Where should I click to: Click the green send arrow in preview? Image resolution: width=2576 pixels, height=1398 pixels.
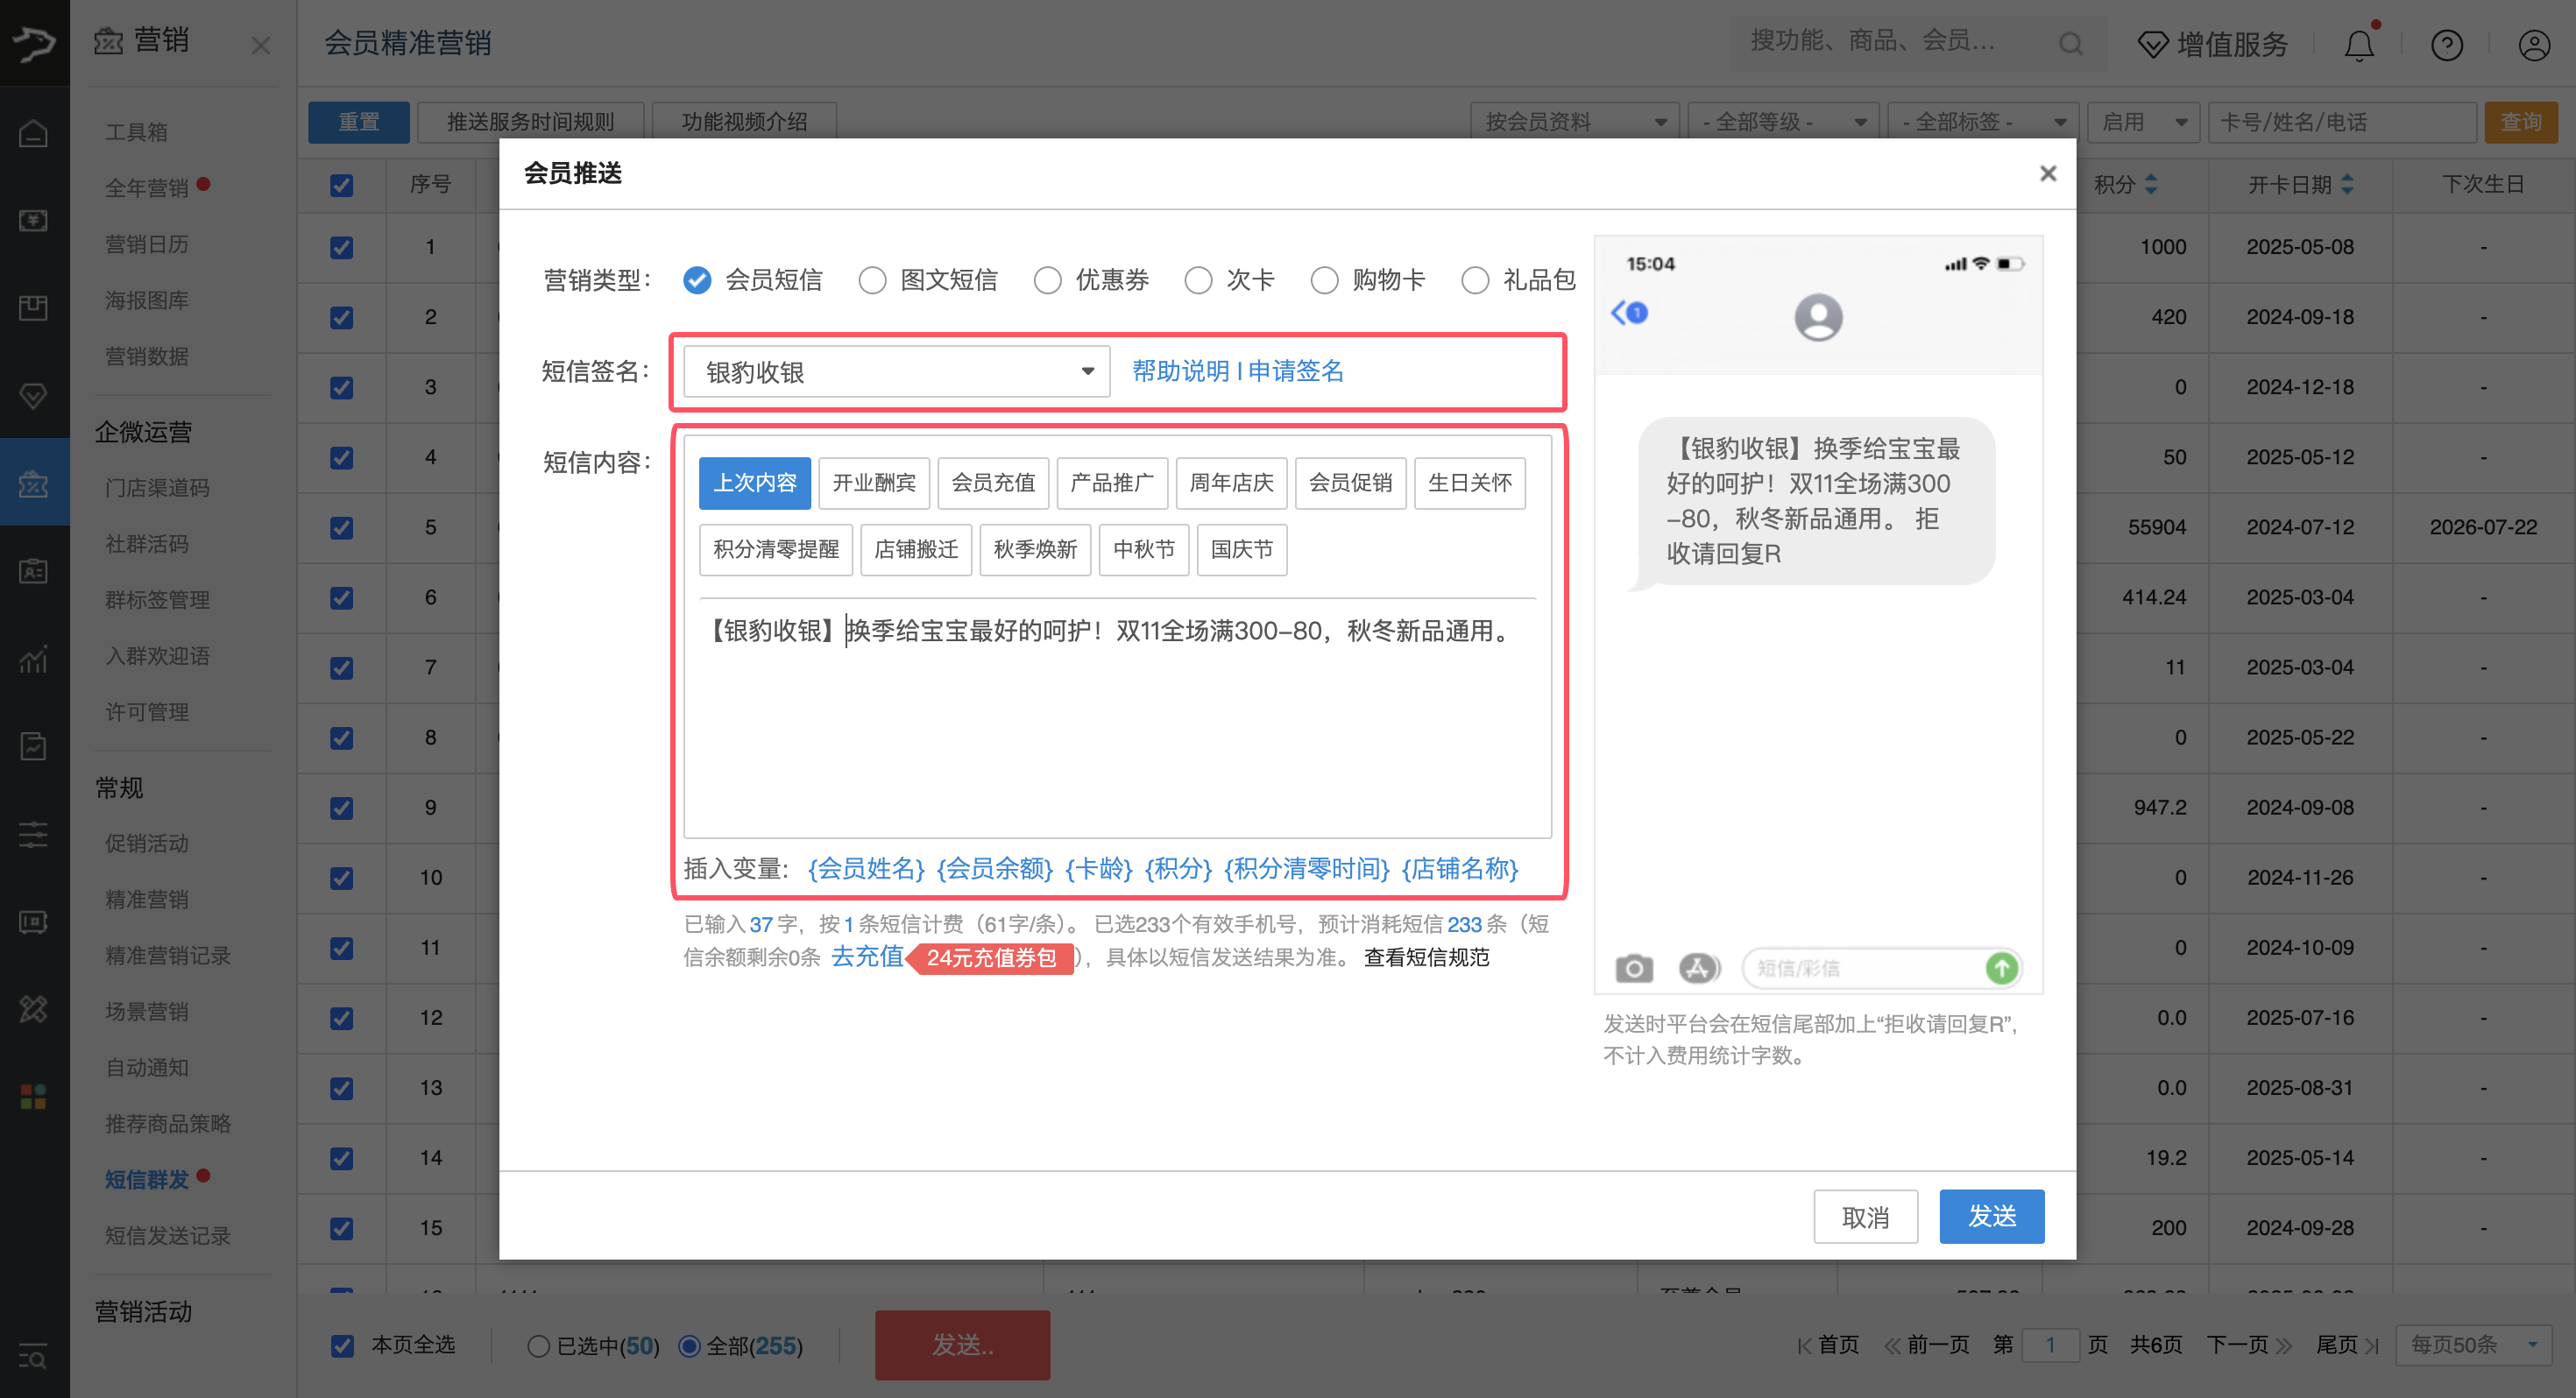click(2001, 968)
